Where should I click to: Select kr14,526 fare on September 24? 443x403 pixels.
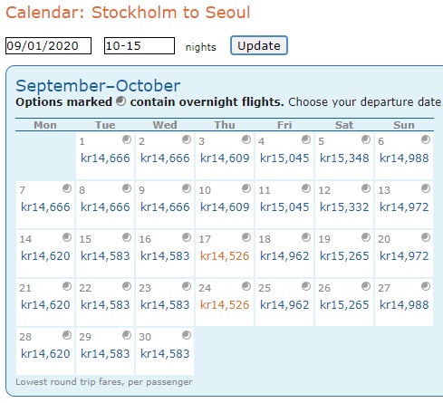point(225,305)
